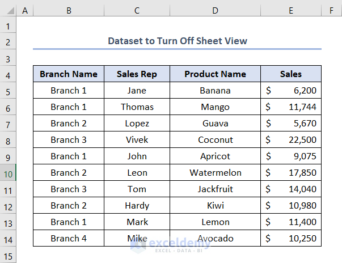
Task: Select the cell containing Thomas
Action: [137, 107]
